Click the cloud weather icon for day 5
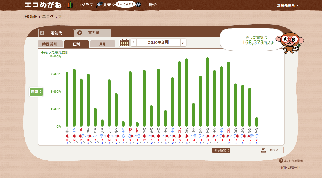The image size is (322, 178). (95, 136)
